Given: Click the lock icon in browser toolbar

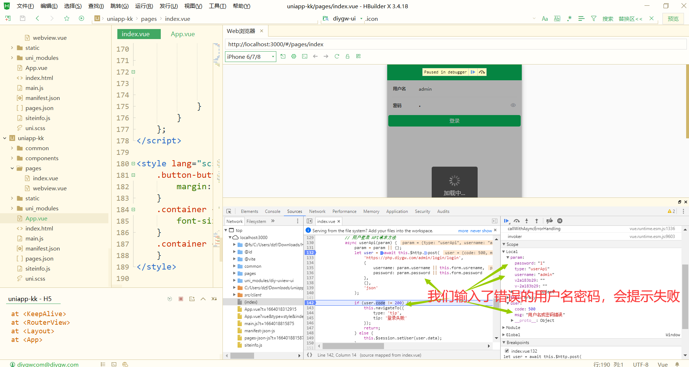Looking at the screenshot, I should tap(347, 56).
